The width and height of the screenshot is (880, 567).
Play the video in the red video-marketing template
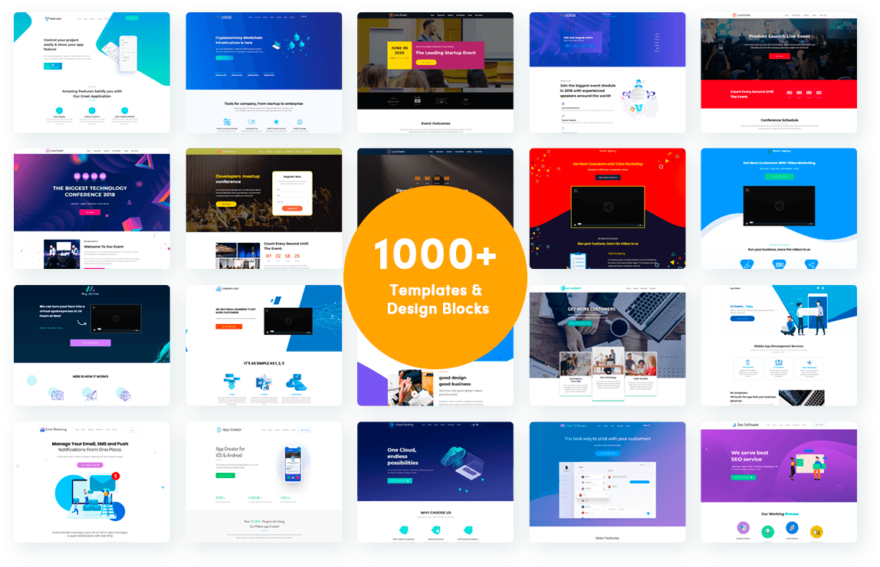coord(609,207)
